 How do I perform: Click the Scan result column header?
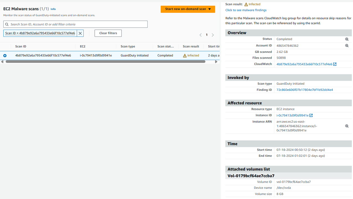[x=191, y=46]
